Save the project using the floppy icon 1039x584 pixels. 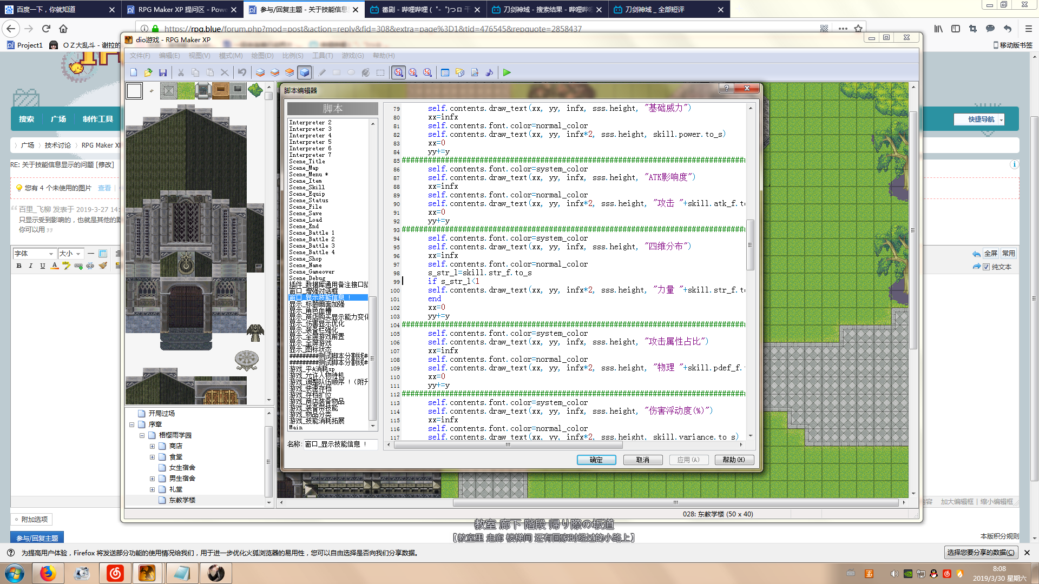point(163,72)
